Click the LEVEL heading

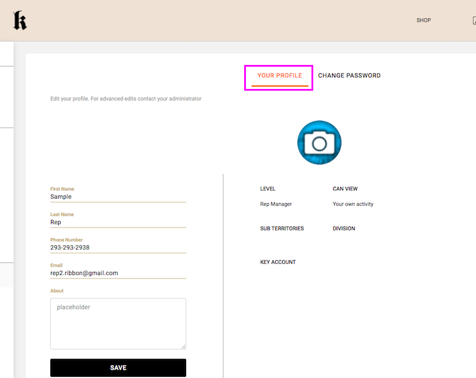click(268, 189)
